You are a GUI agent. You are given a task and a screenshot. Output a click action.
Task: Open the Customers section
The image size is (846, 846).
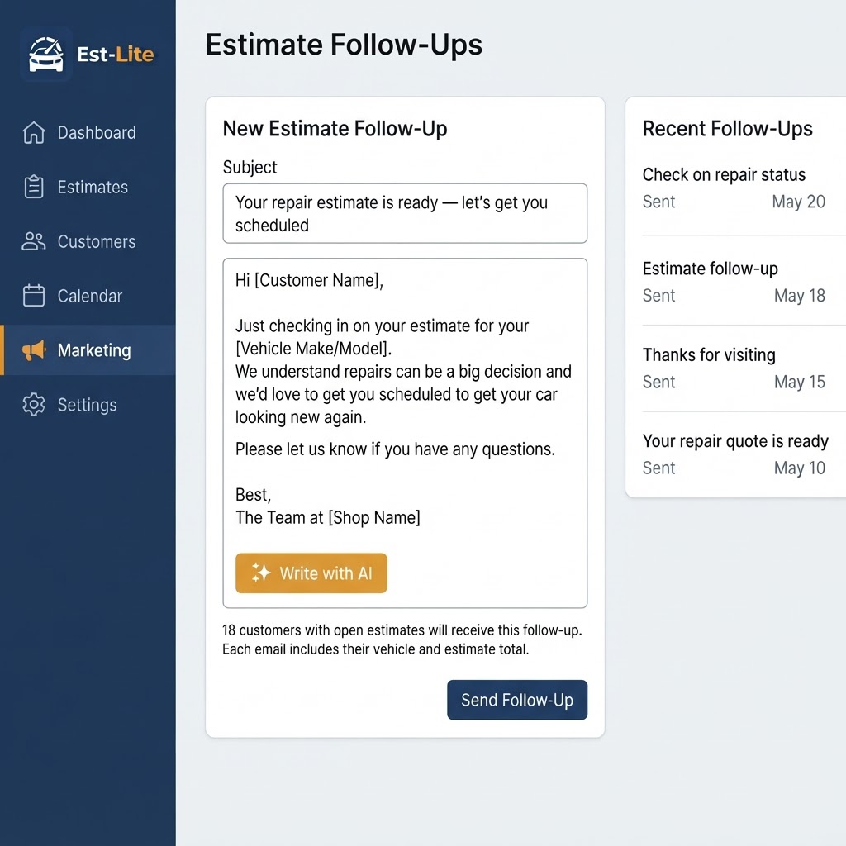[88, 241]
